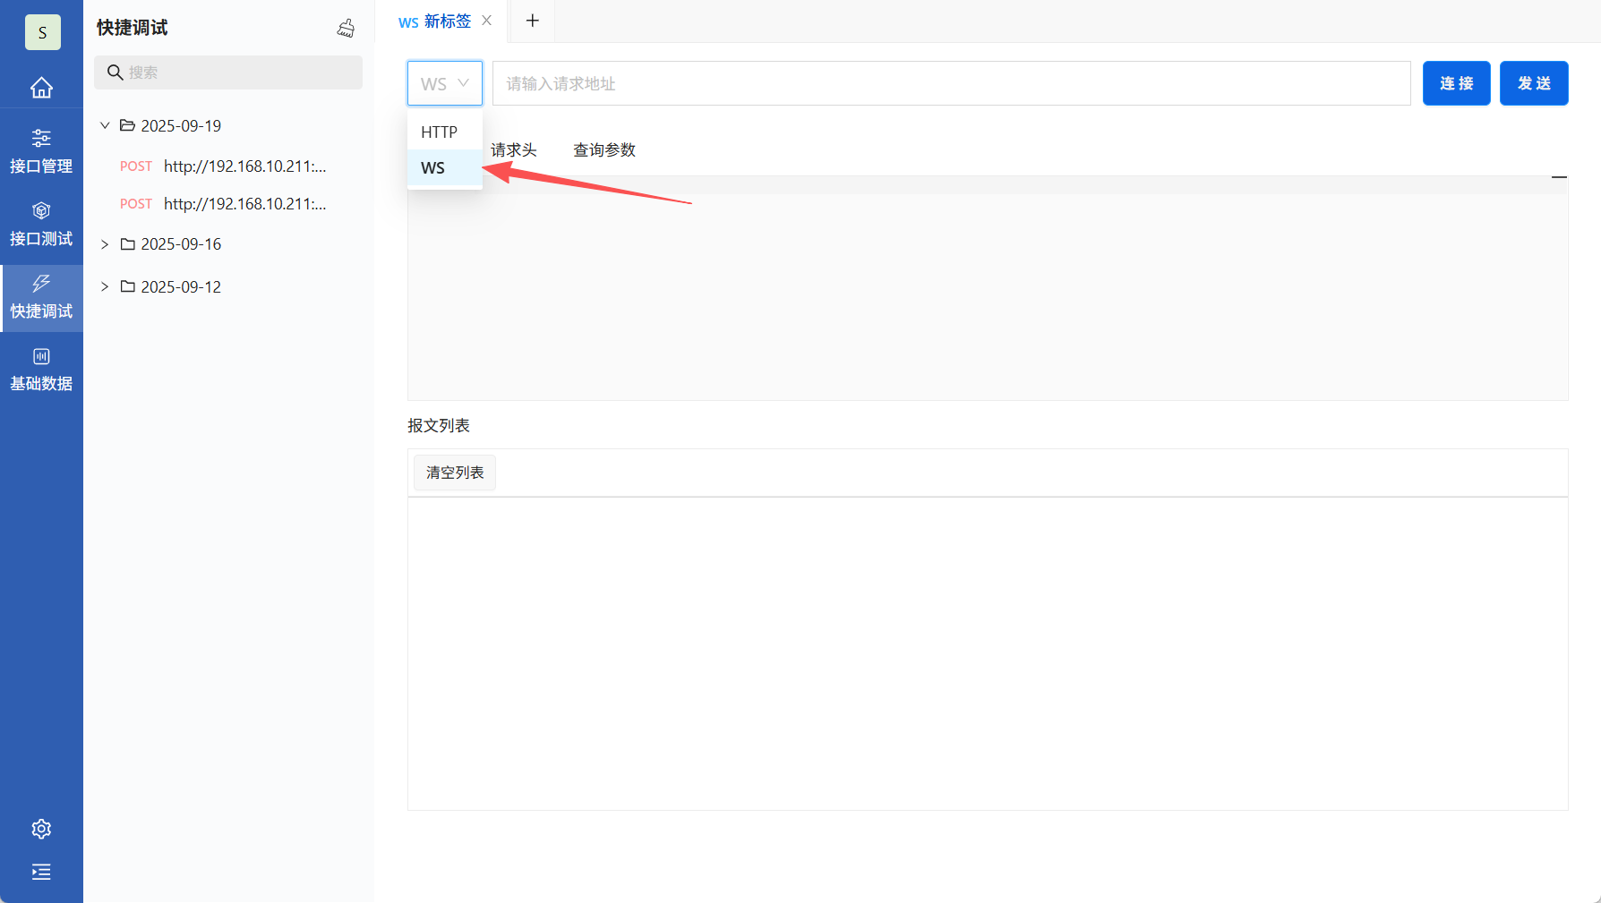Screen dimensions: 1601x903
Task: Select the 请求头 tab
Action: click(x=515, y=149)
